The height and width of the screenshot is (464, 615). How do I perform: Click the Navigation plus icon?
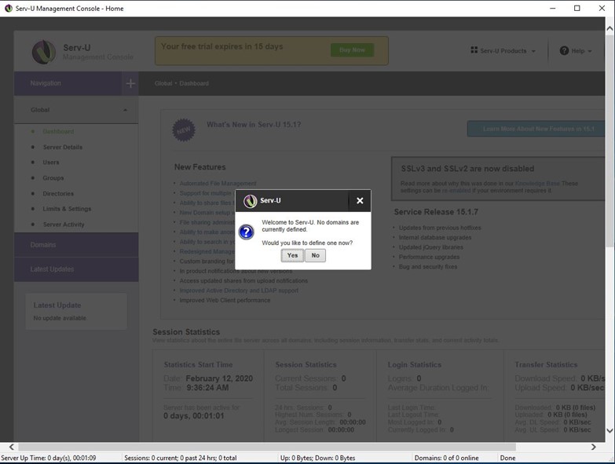130,83
